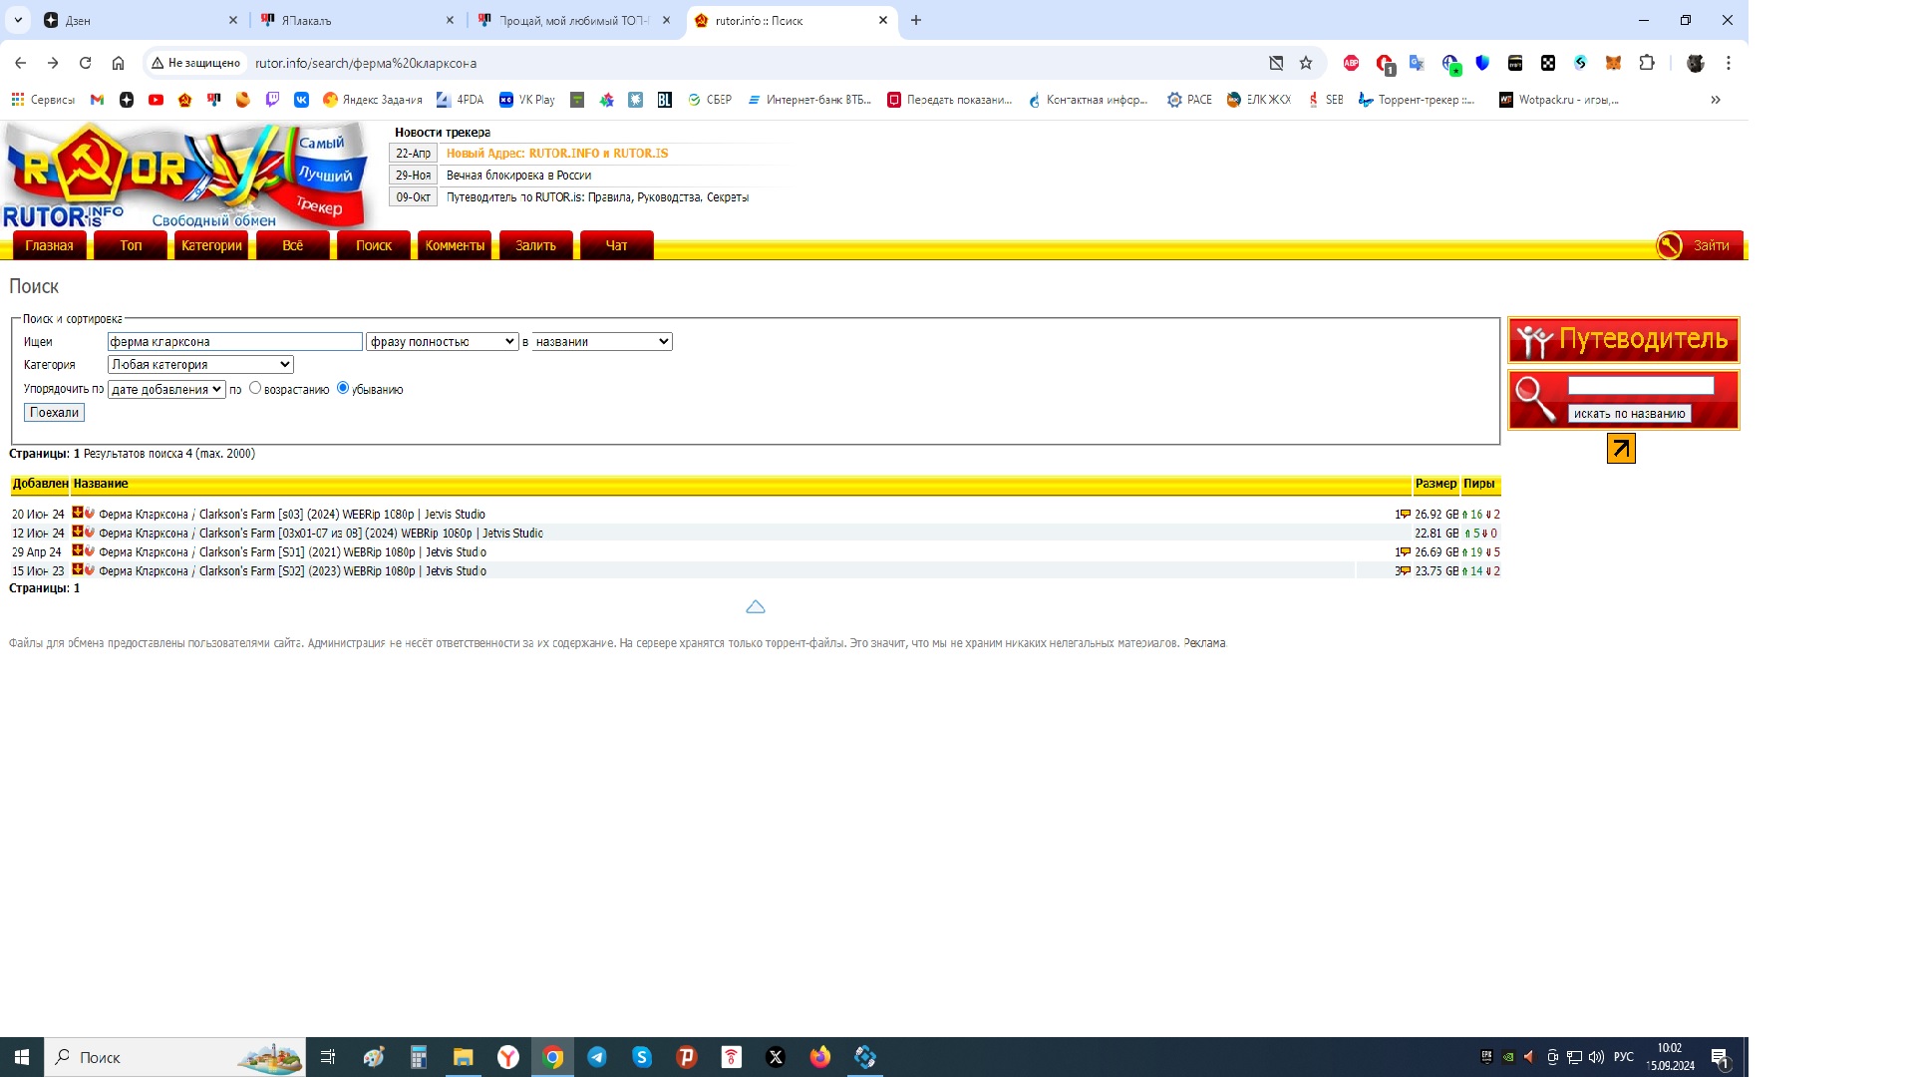Open the Gmail bookmark
This screenshot has width=1914, height=1077.
pyautogui.click(x=97, y=100)
